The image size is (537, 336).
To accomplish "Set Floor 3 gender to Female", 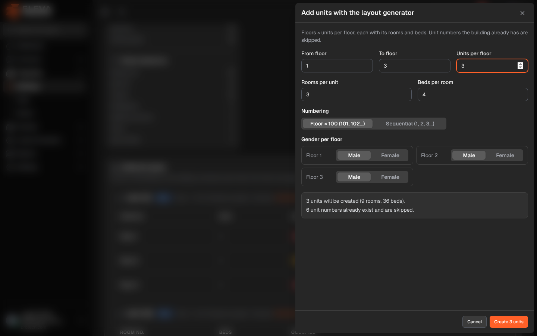I will tap(390, 177).
